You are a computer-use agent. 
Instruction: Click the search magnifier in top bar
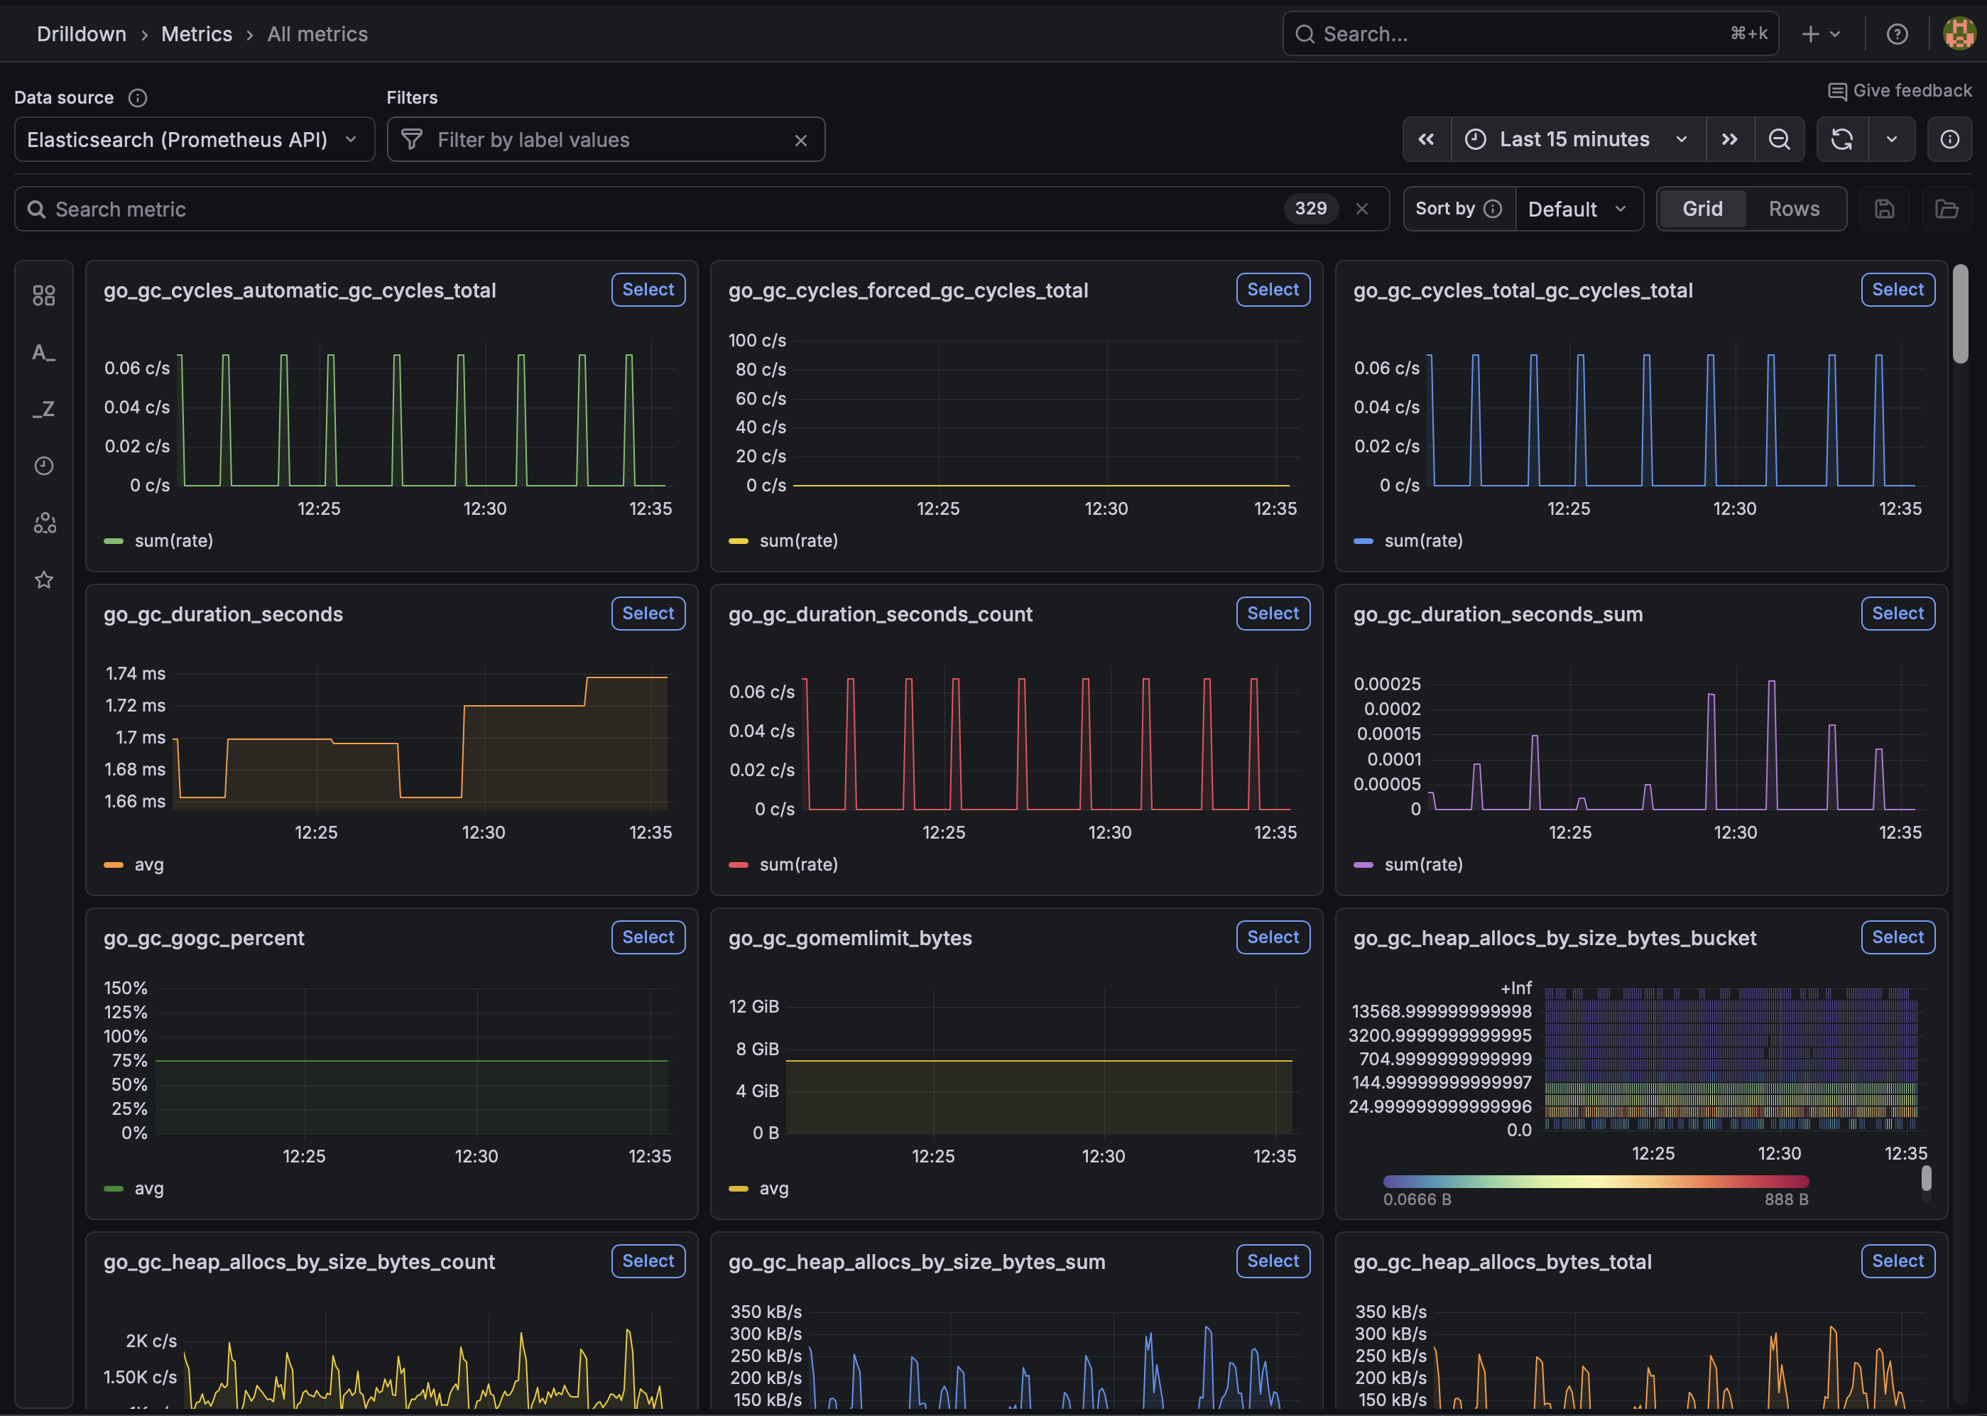coord(1305,34)
